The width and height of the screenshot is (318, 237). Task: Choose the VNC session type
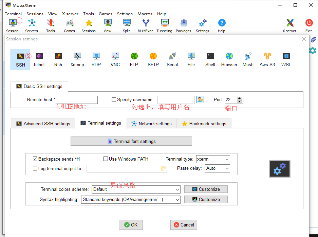(115, 60)
